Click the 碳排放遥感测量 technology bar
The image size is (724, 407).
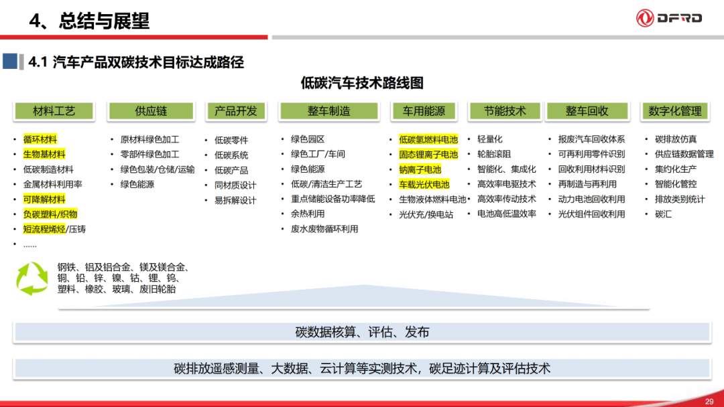[x=361, y=367]
